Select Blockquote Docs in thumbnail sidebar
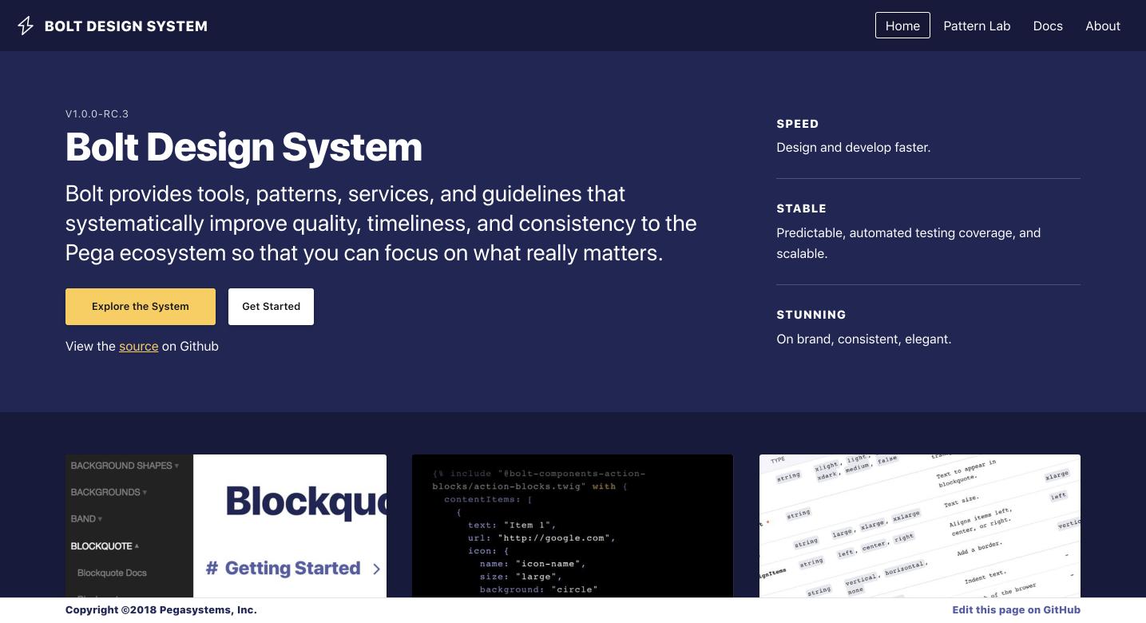 (x=112, y=573)
